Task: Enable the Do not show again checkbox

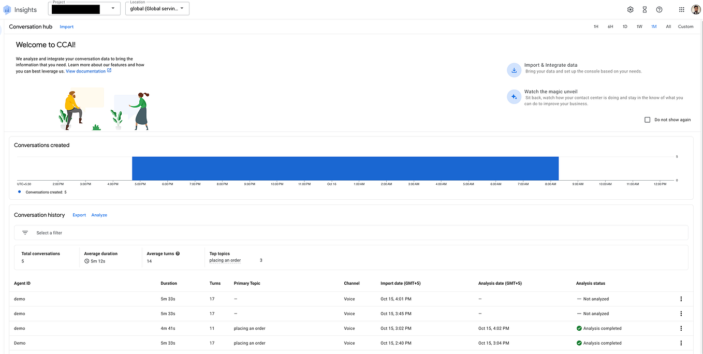Action: [x=647, y=120]
